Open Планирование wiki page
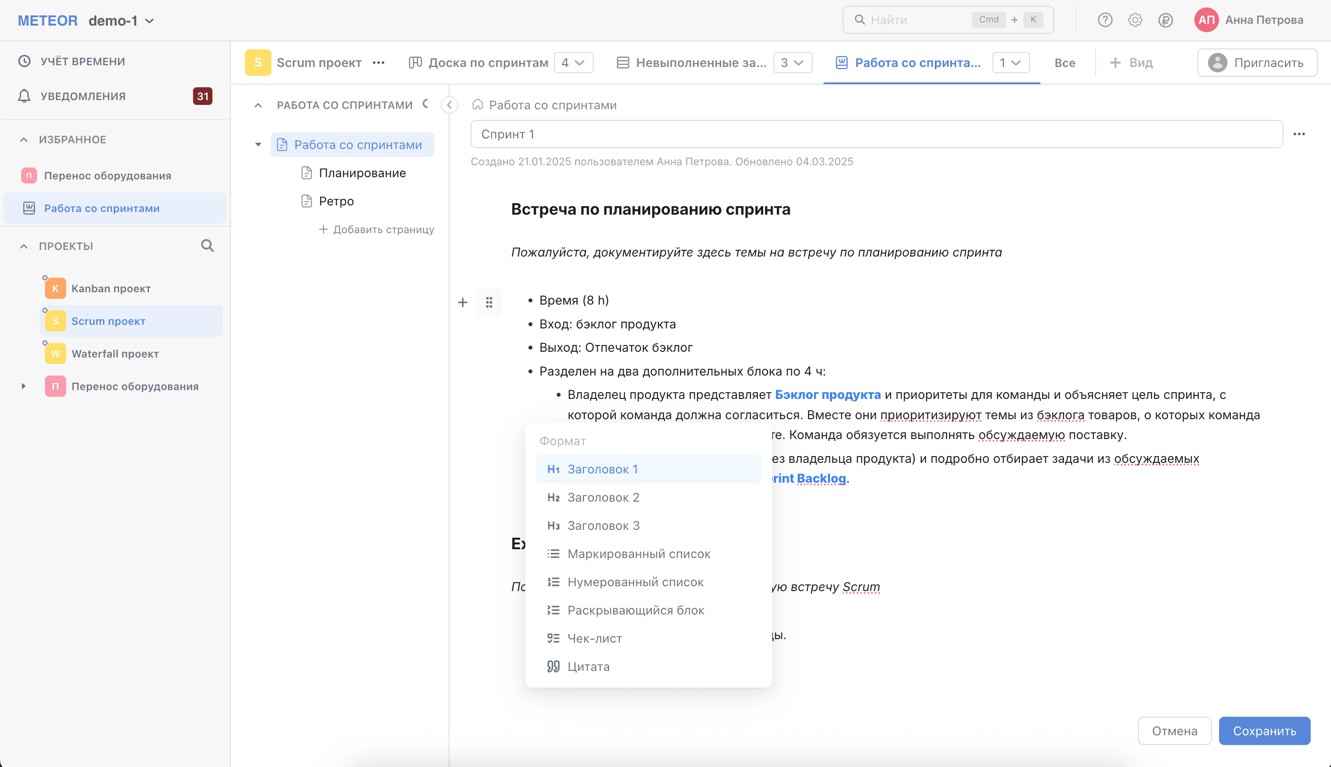Screen dimensions: 1331x767 point(362,173)
